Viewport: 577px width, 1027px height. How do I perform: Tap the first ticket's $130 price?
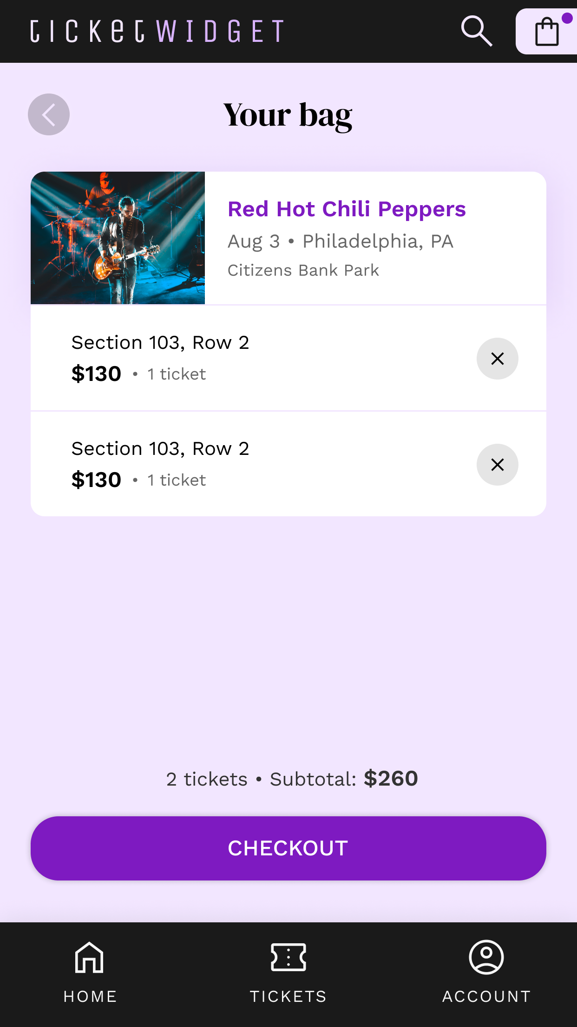click(x=96, y=374)
